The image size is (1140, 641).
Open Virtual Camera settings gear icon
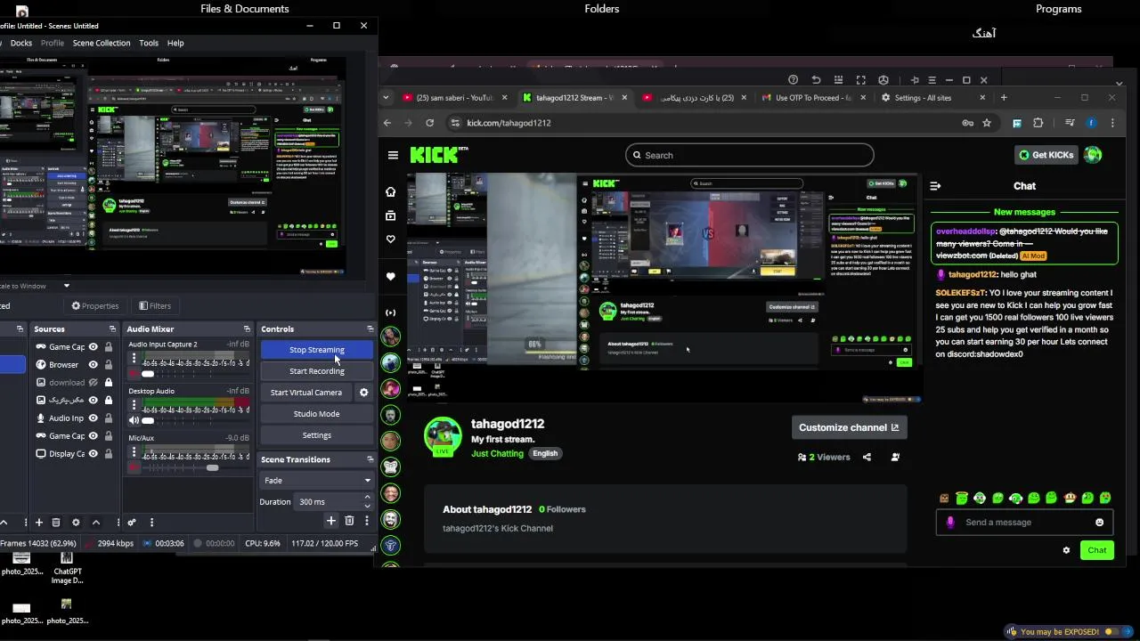(x=363, y=393)
